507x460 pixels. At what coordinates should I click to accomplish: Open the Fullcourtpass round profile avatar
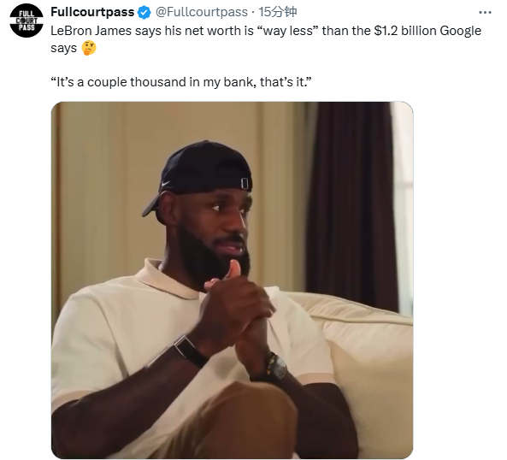(x=27, y=21)
